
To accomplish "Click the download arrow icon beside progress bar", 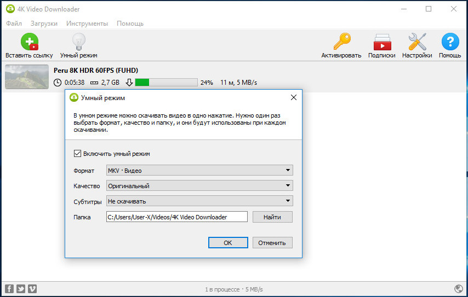I will coord(129,83).
